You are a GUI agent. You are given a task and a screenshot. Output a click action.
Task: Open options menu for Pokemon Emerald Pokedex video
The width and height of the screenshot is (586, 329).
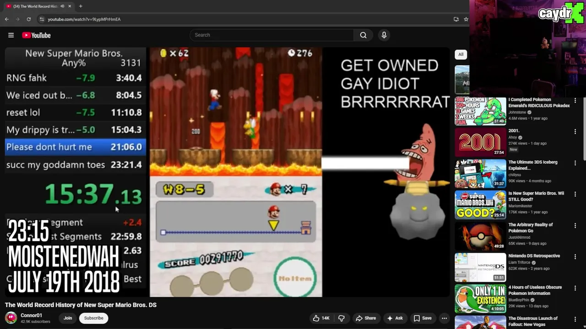coord(575,101)
